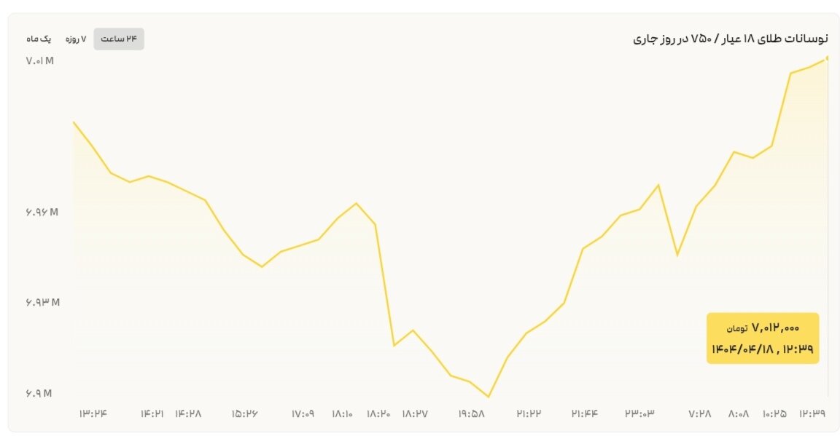Select the ۶.۹۶ M y-axis label
The width and height of the screenshot is (840, 436).
click(41, 212)
